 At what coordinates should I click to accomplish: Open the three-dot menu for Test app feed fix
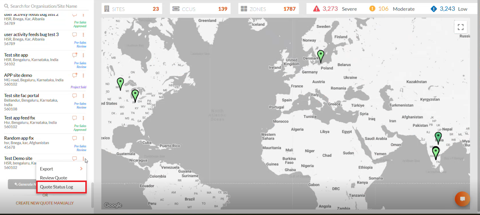point(83,118)
